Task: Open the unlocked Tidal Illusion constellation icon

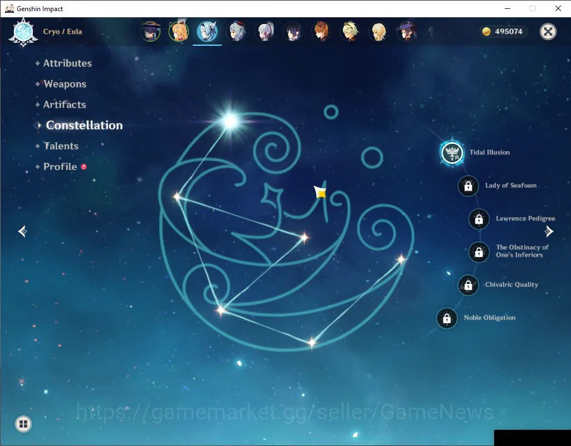Action: (452, 153)
